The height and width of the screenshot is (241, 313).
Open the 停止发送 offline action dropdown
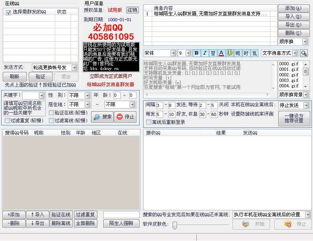pos(306,105)
